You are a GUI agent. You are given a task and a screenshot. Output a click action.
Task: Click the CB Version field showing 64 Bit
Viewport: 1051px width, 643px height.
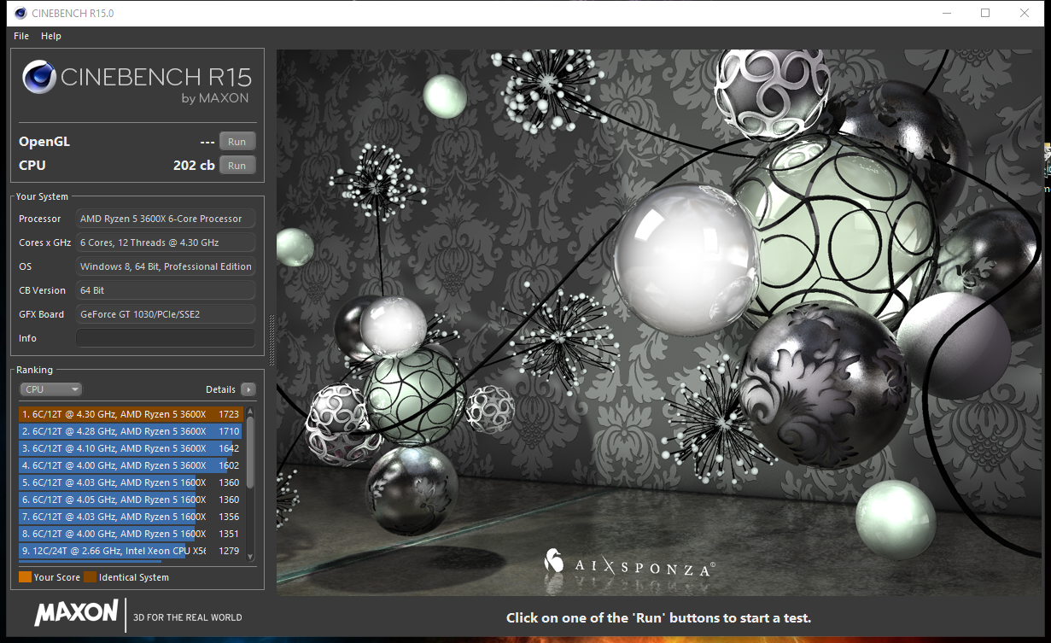166,290
